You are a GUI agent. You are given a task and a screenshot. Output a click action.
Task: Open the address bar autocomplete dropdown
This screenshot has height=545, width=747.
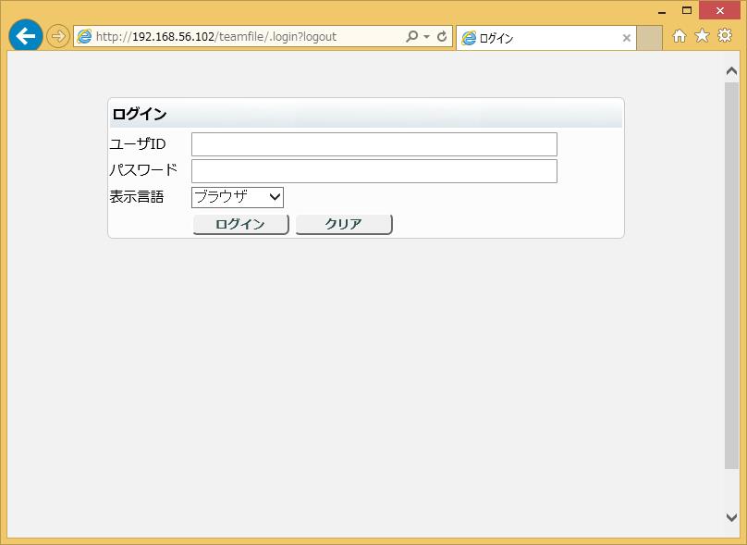point(428,36)
